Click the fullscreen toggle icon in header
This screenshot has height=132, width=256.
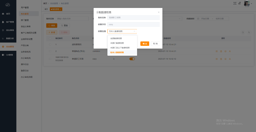[x=235, y=3]
